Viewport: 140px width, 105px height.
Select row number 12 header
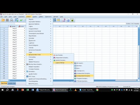pyautogui.click(x=4, y=53)
